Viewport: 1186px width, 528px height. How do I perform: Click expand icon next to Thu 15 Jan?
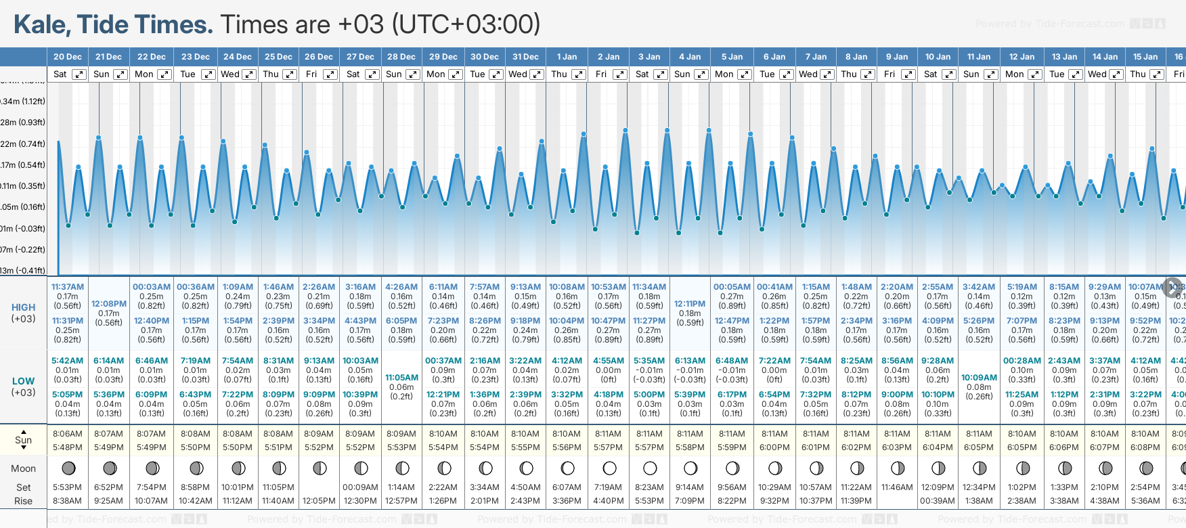(x=1157, y=74)
